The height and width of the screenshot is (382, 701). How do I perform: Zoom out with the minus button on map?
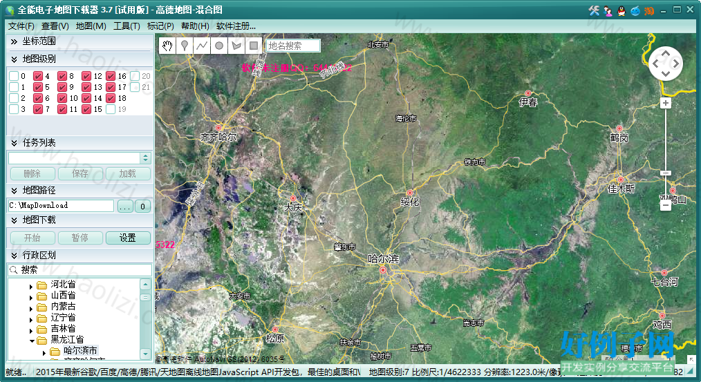(666, 206)
